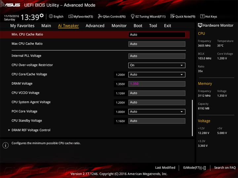Click +3.3V 3.360 V reading
Image resolution: width=238 pixels, height=178 pixels.
tap(203, 146)
